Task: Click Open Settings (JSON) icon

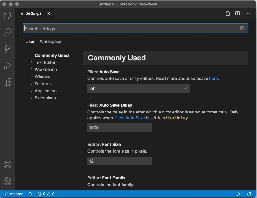Action: coord(227,14)
